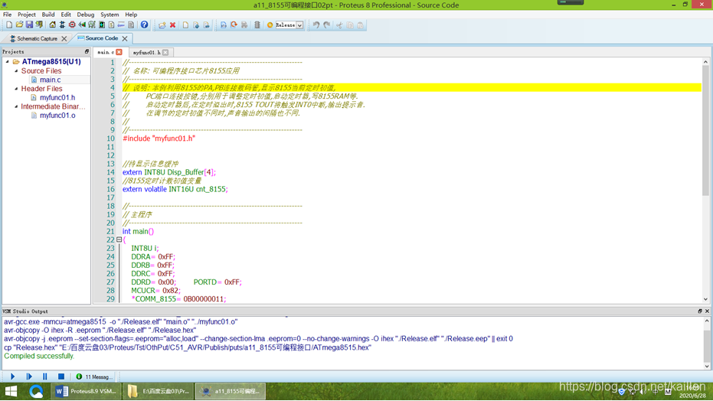The height and width of the screenshot is (401, 713).
Task: Click the Undo arrow icon
Action: (x=316, y=25)
